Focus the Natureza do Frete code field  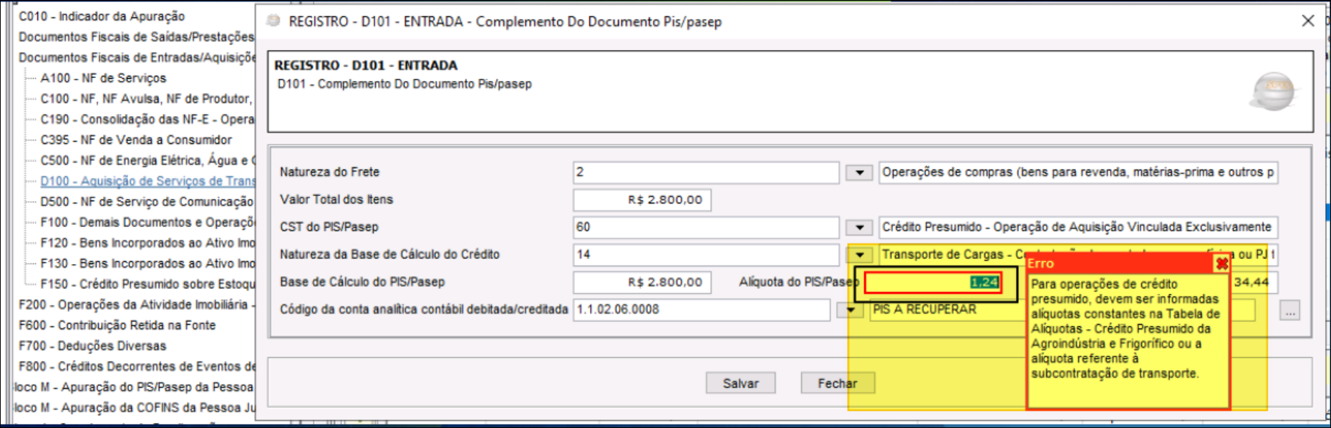click(x=706, y=172)
